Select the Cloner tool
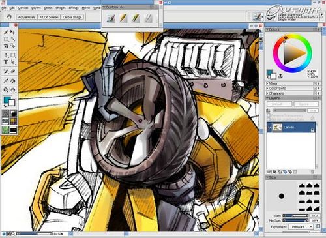This screenshot has height=238, width=326. click(6, 71)
